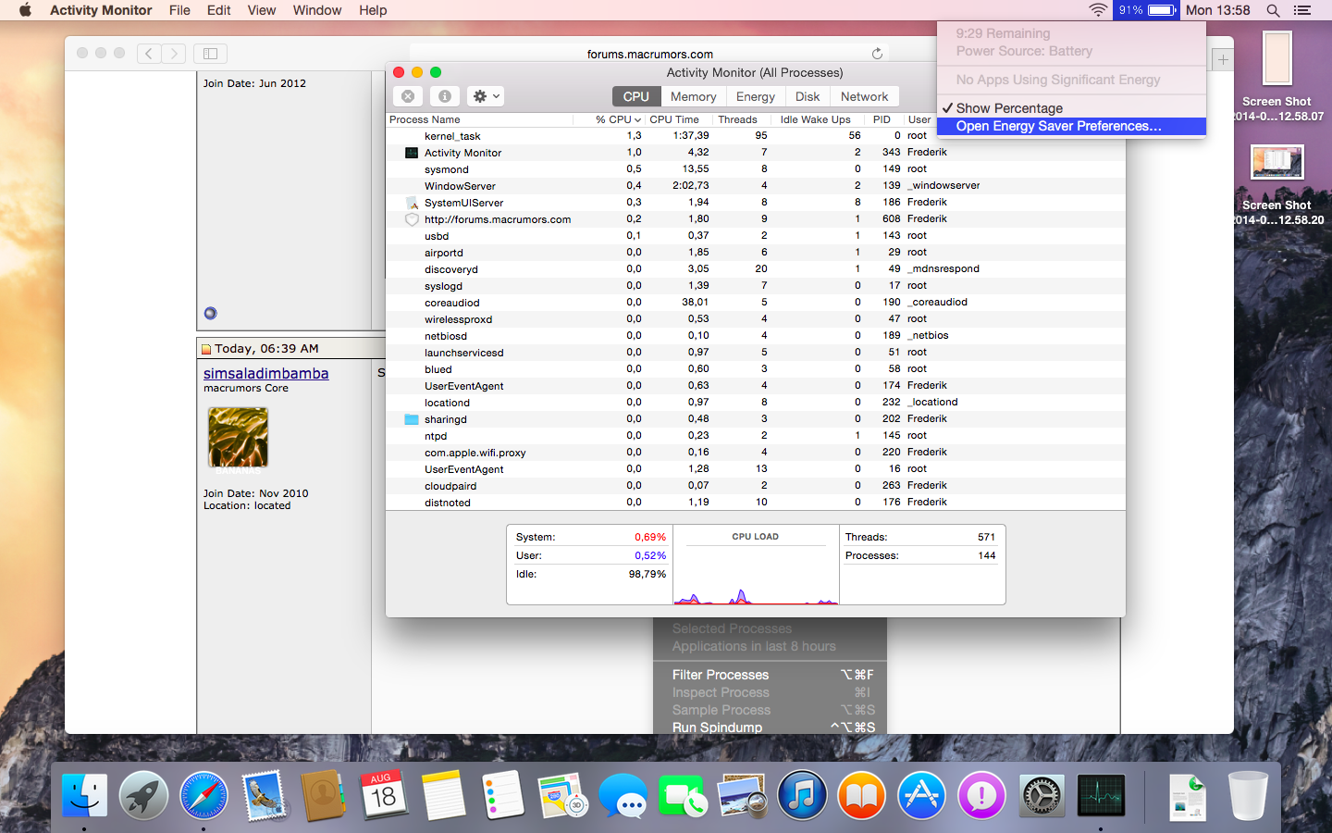The width and height of the screenshot is (1332, 833).
Task: Open Finder from the Dock
Action: tap(84, 796)
